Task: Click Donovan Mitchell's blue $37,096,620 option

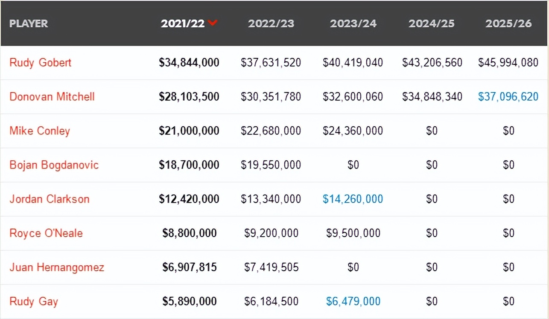Action: pos(508,97)
